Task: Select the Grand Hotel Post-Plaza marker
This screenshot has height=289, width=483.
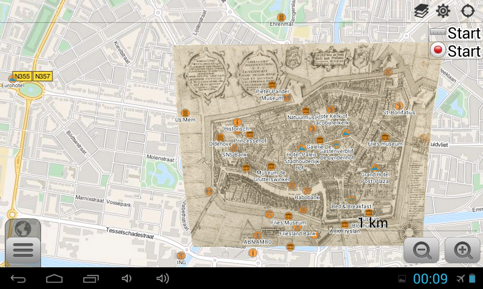Action: 374,168
